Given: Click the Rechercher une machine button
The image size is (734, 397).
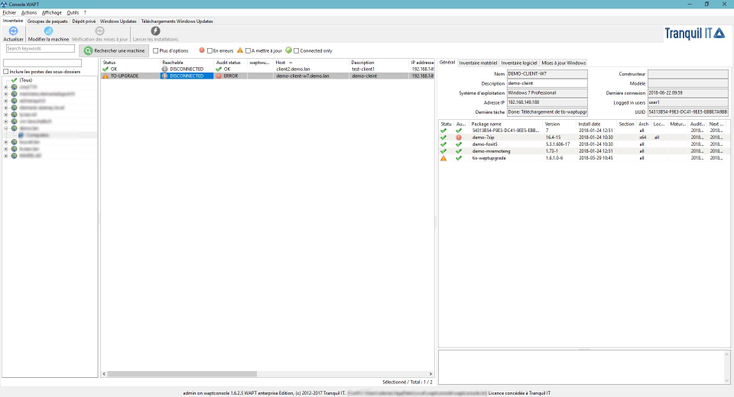Looking at the screenshot, I should [x=114, y=50].
